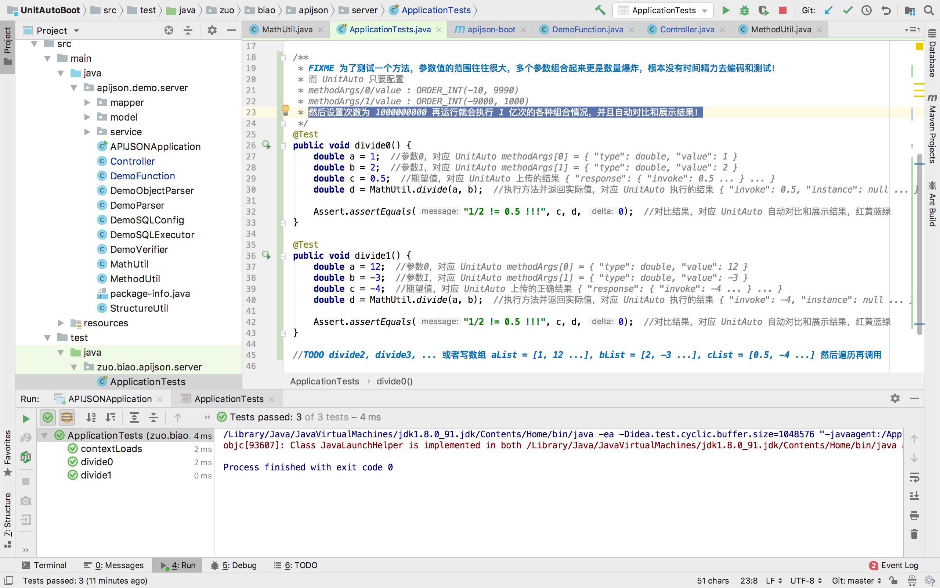
Task: Toggle the show ignored tests filter
Action: (67, 417)
